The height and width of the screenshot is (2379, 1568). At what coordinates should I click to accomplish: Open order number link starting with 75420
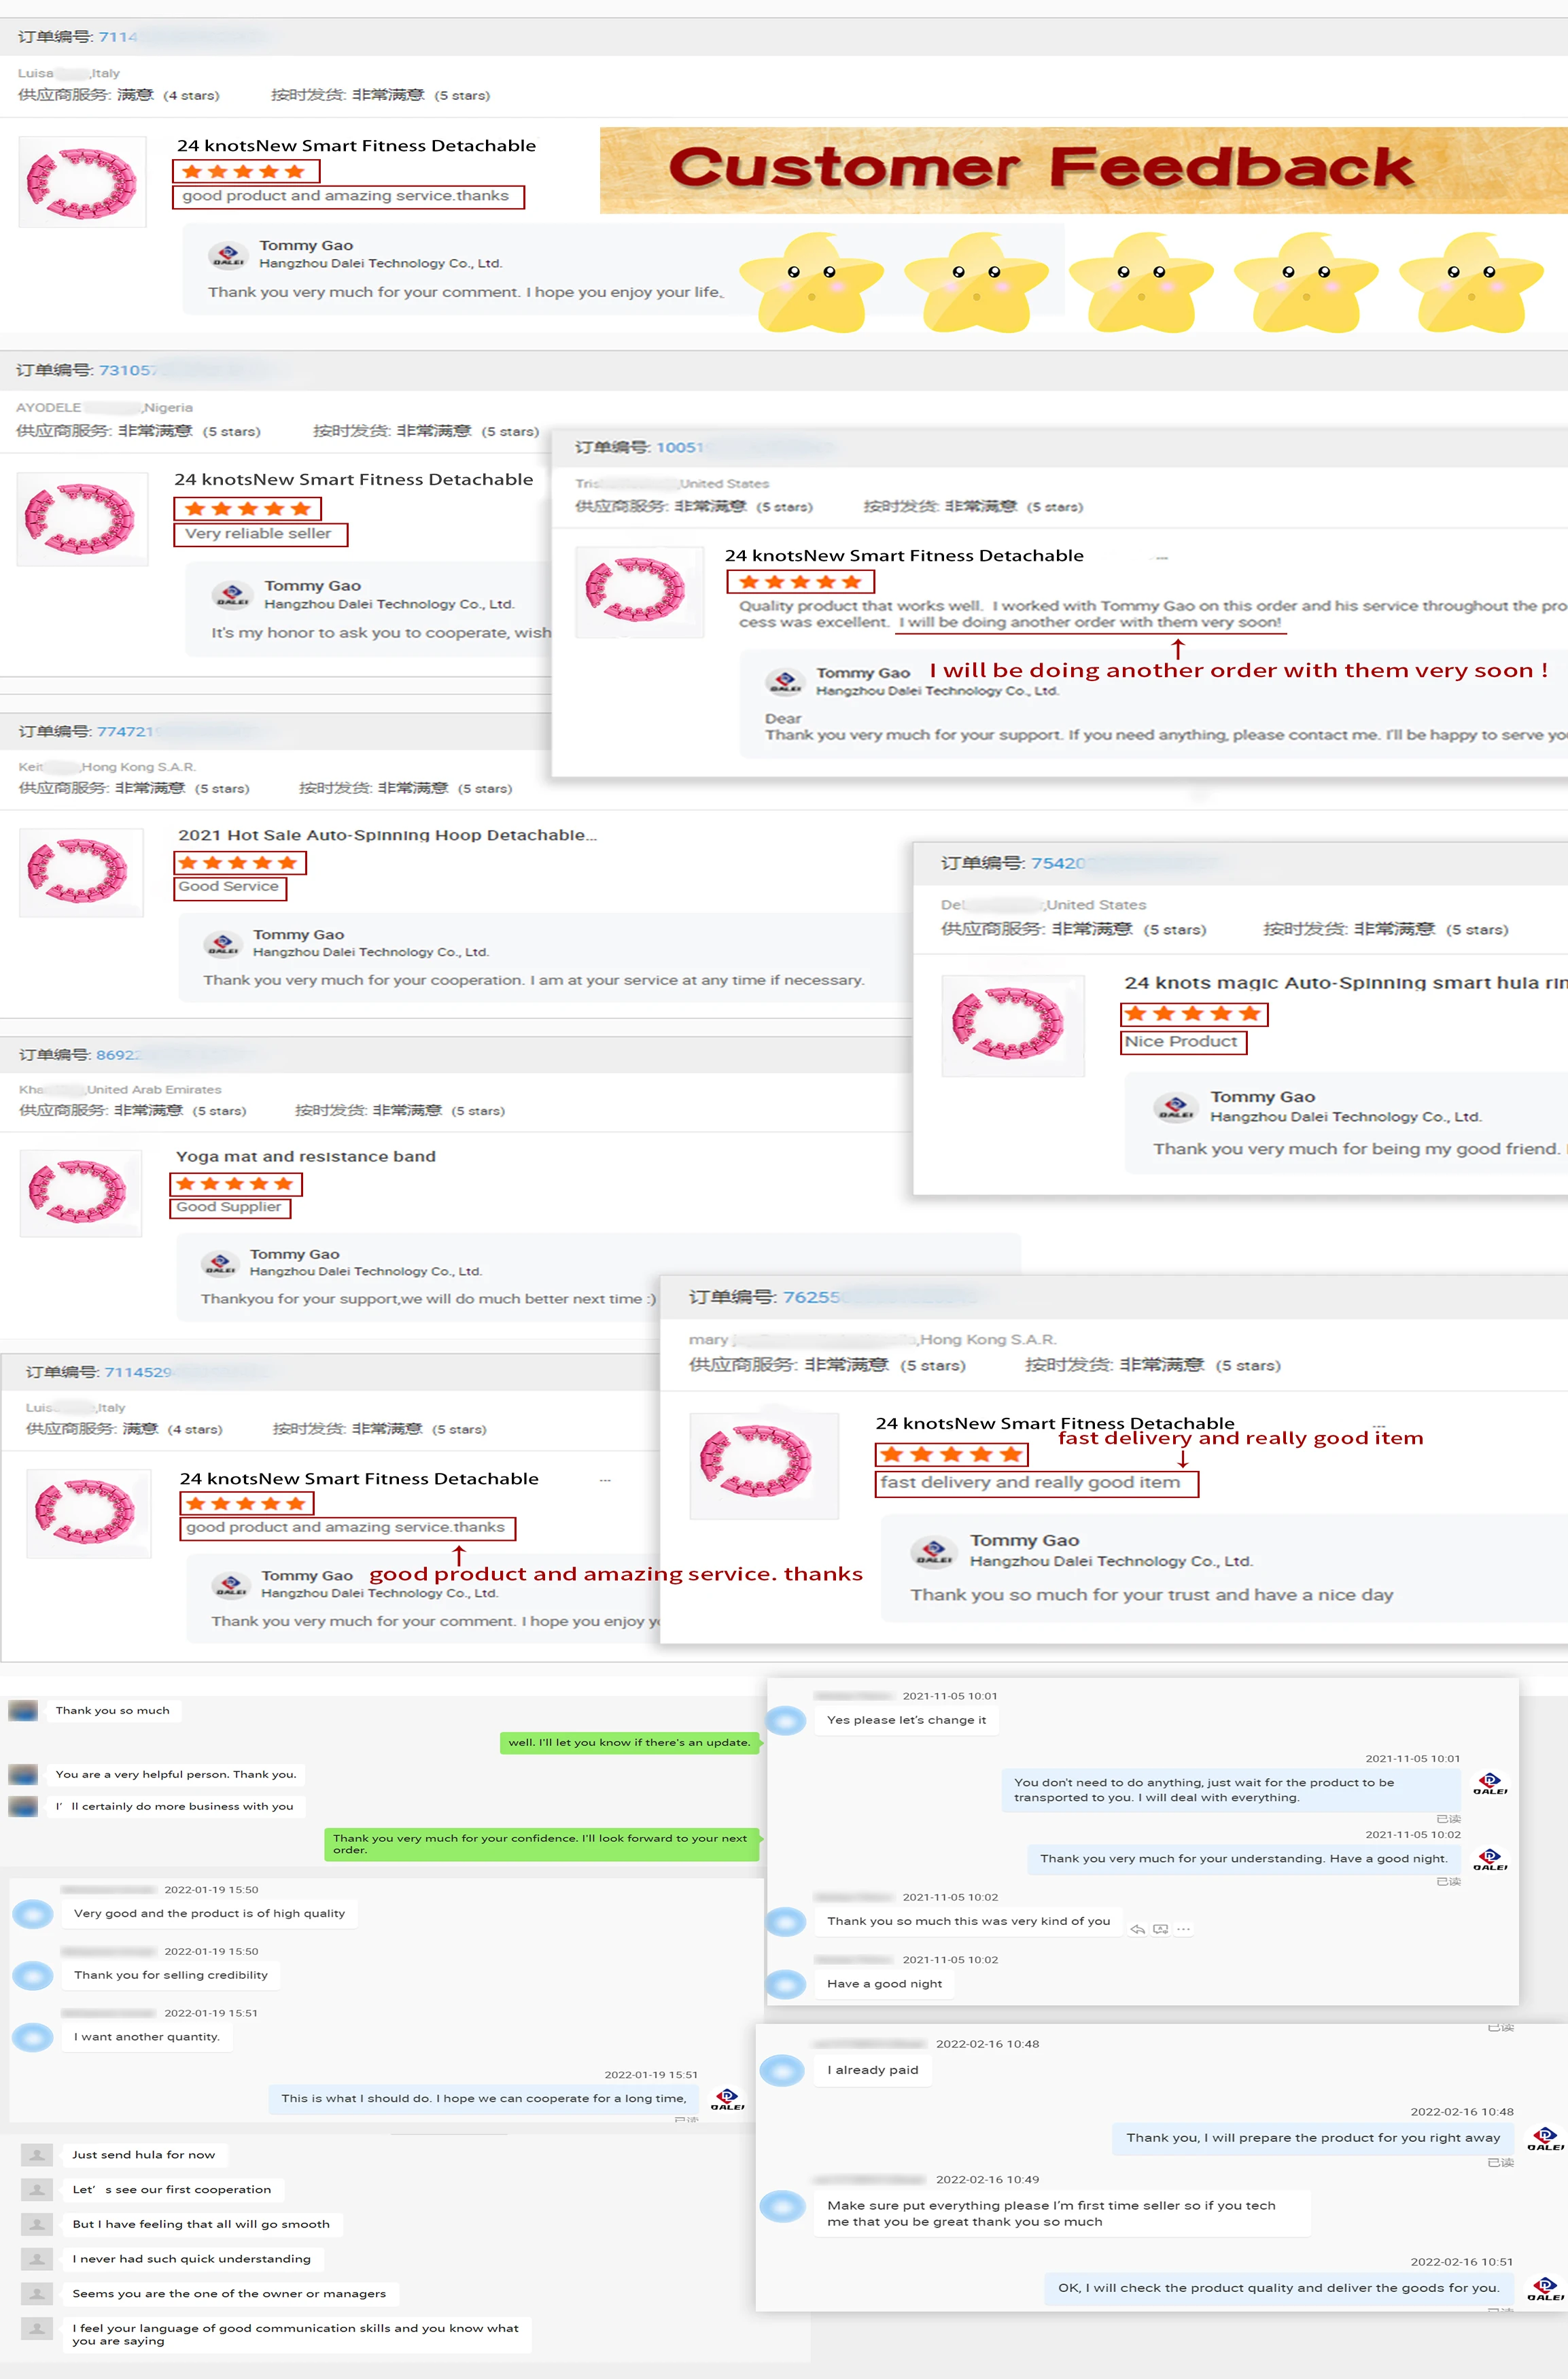(x=1058, y=863)
